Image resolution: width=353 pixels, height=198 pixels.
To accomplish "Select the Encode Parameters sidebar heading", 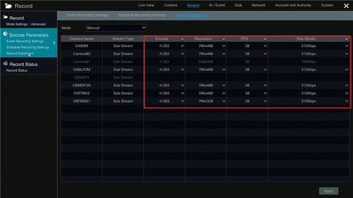I will [x=29, y=35].
